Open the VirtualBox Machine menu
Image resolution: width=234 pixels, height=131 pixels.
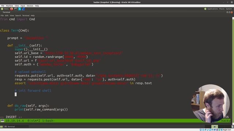(10, 6)
